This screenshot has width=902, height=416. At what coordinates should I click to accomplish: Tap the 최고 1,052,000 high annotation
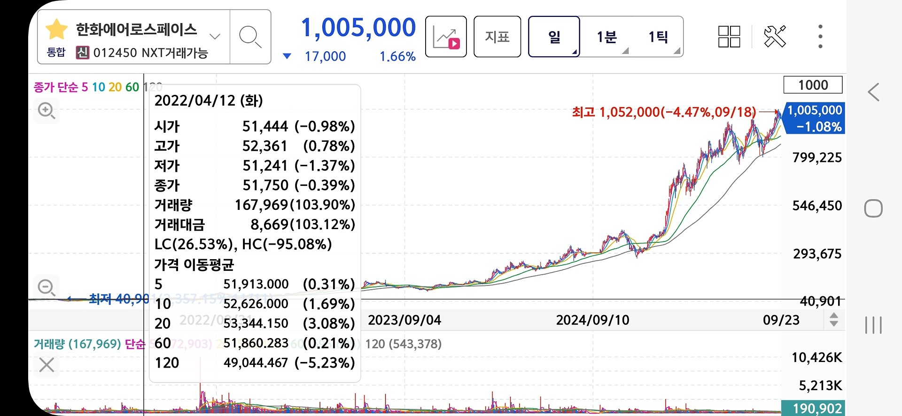[664, 112]
